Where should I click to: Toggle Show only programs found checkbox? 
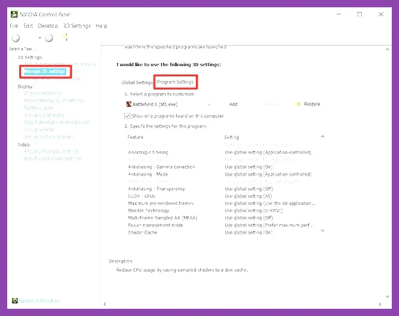(x=127, y=116)
